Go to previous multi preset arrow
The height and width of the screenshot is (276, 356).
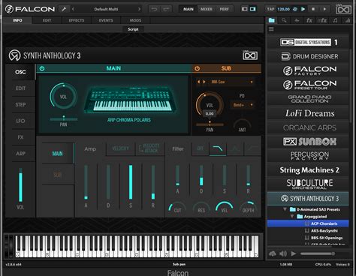click(x=74, y=9)
